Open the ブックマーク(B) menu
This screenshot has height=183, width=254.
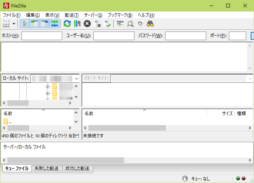coord(120,15)
